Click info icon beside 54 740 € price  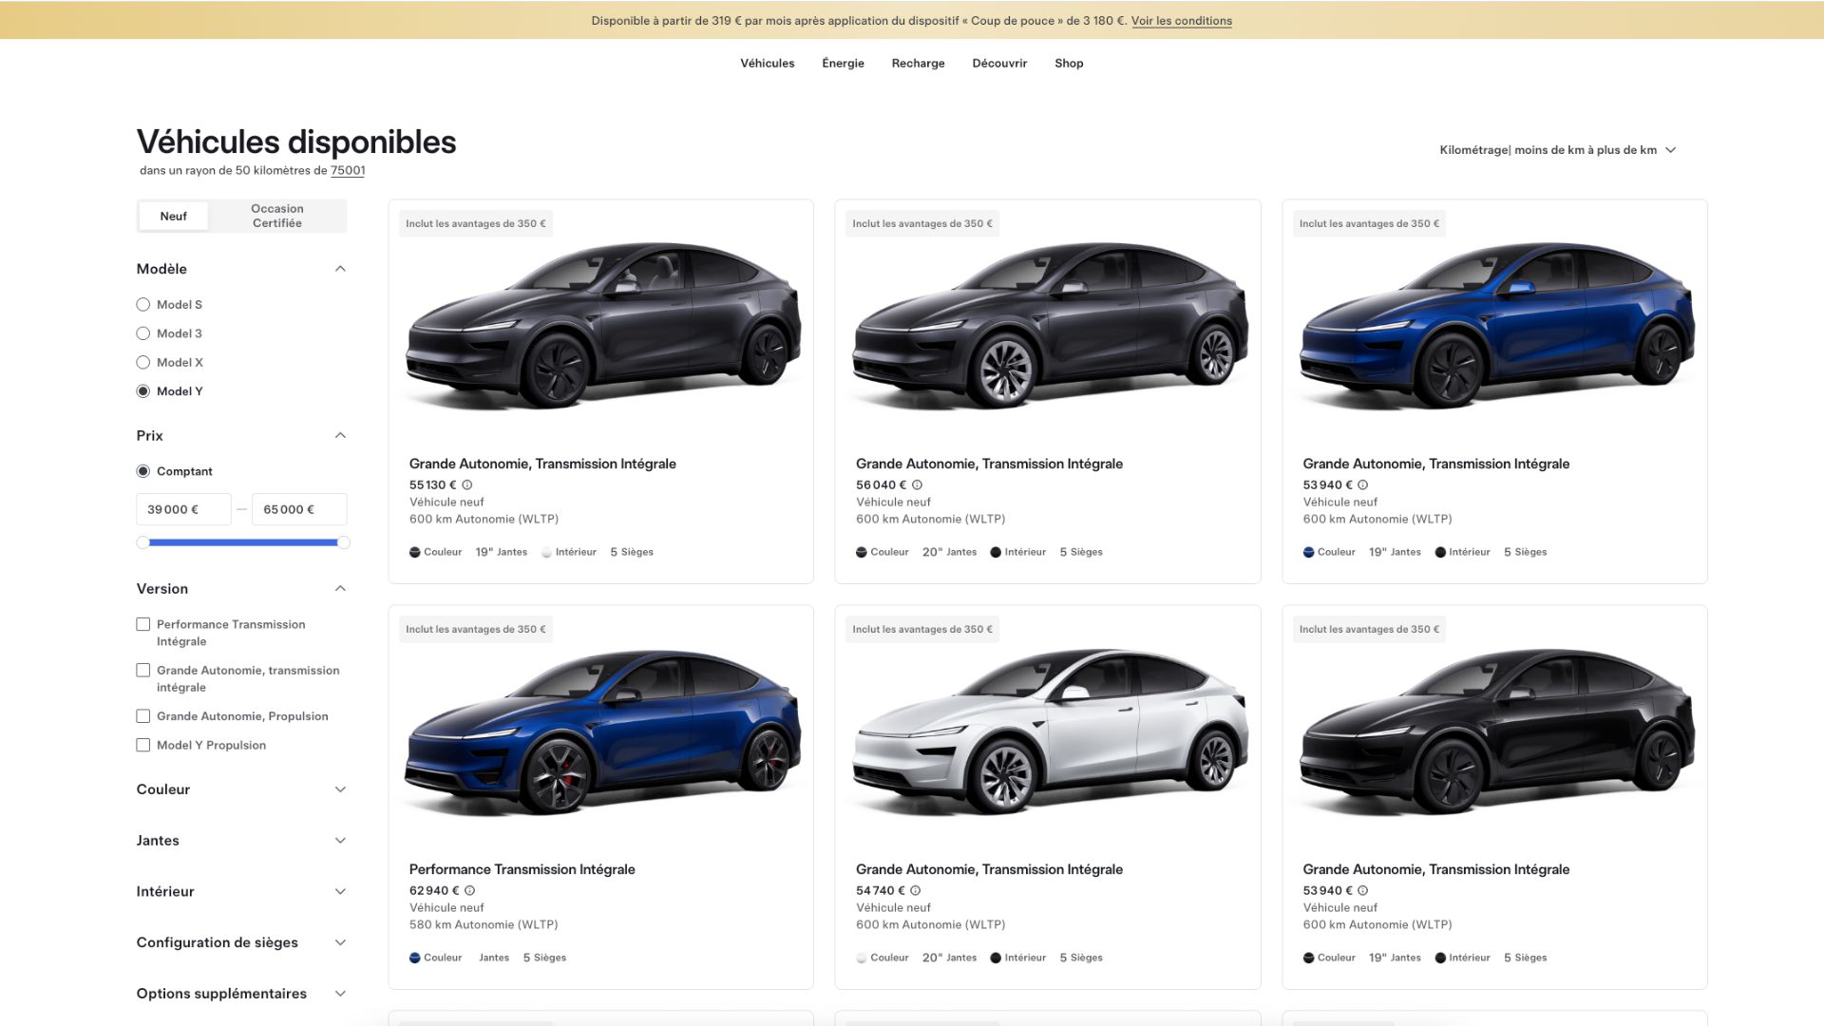tap(915, 890)
